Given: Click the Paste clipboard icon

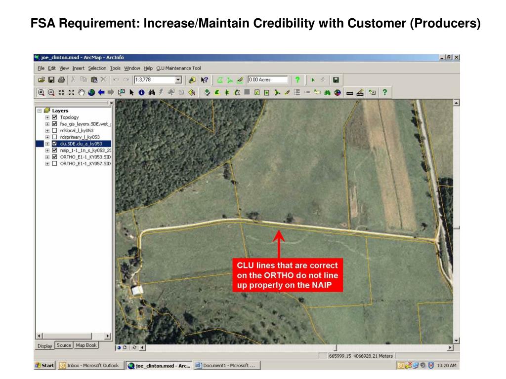Looking at the screenshot, I should [94, 79].
